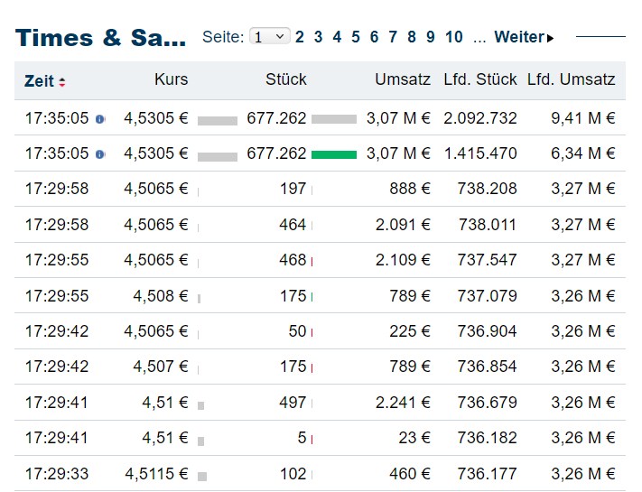Screen dimensions: 642x492
Task: Go to page 9
Action: (431, 37)
